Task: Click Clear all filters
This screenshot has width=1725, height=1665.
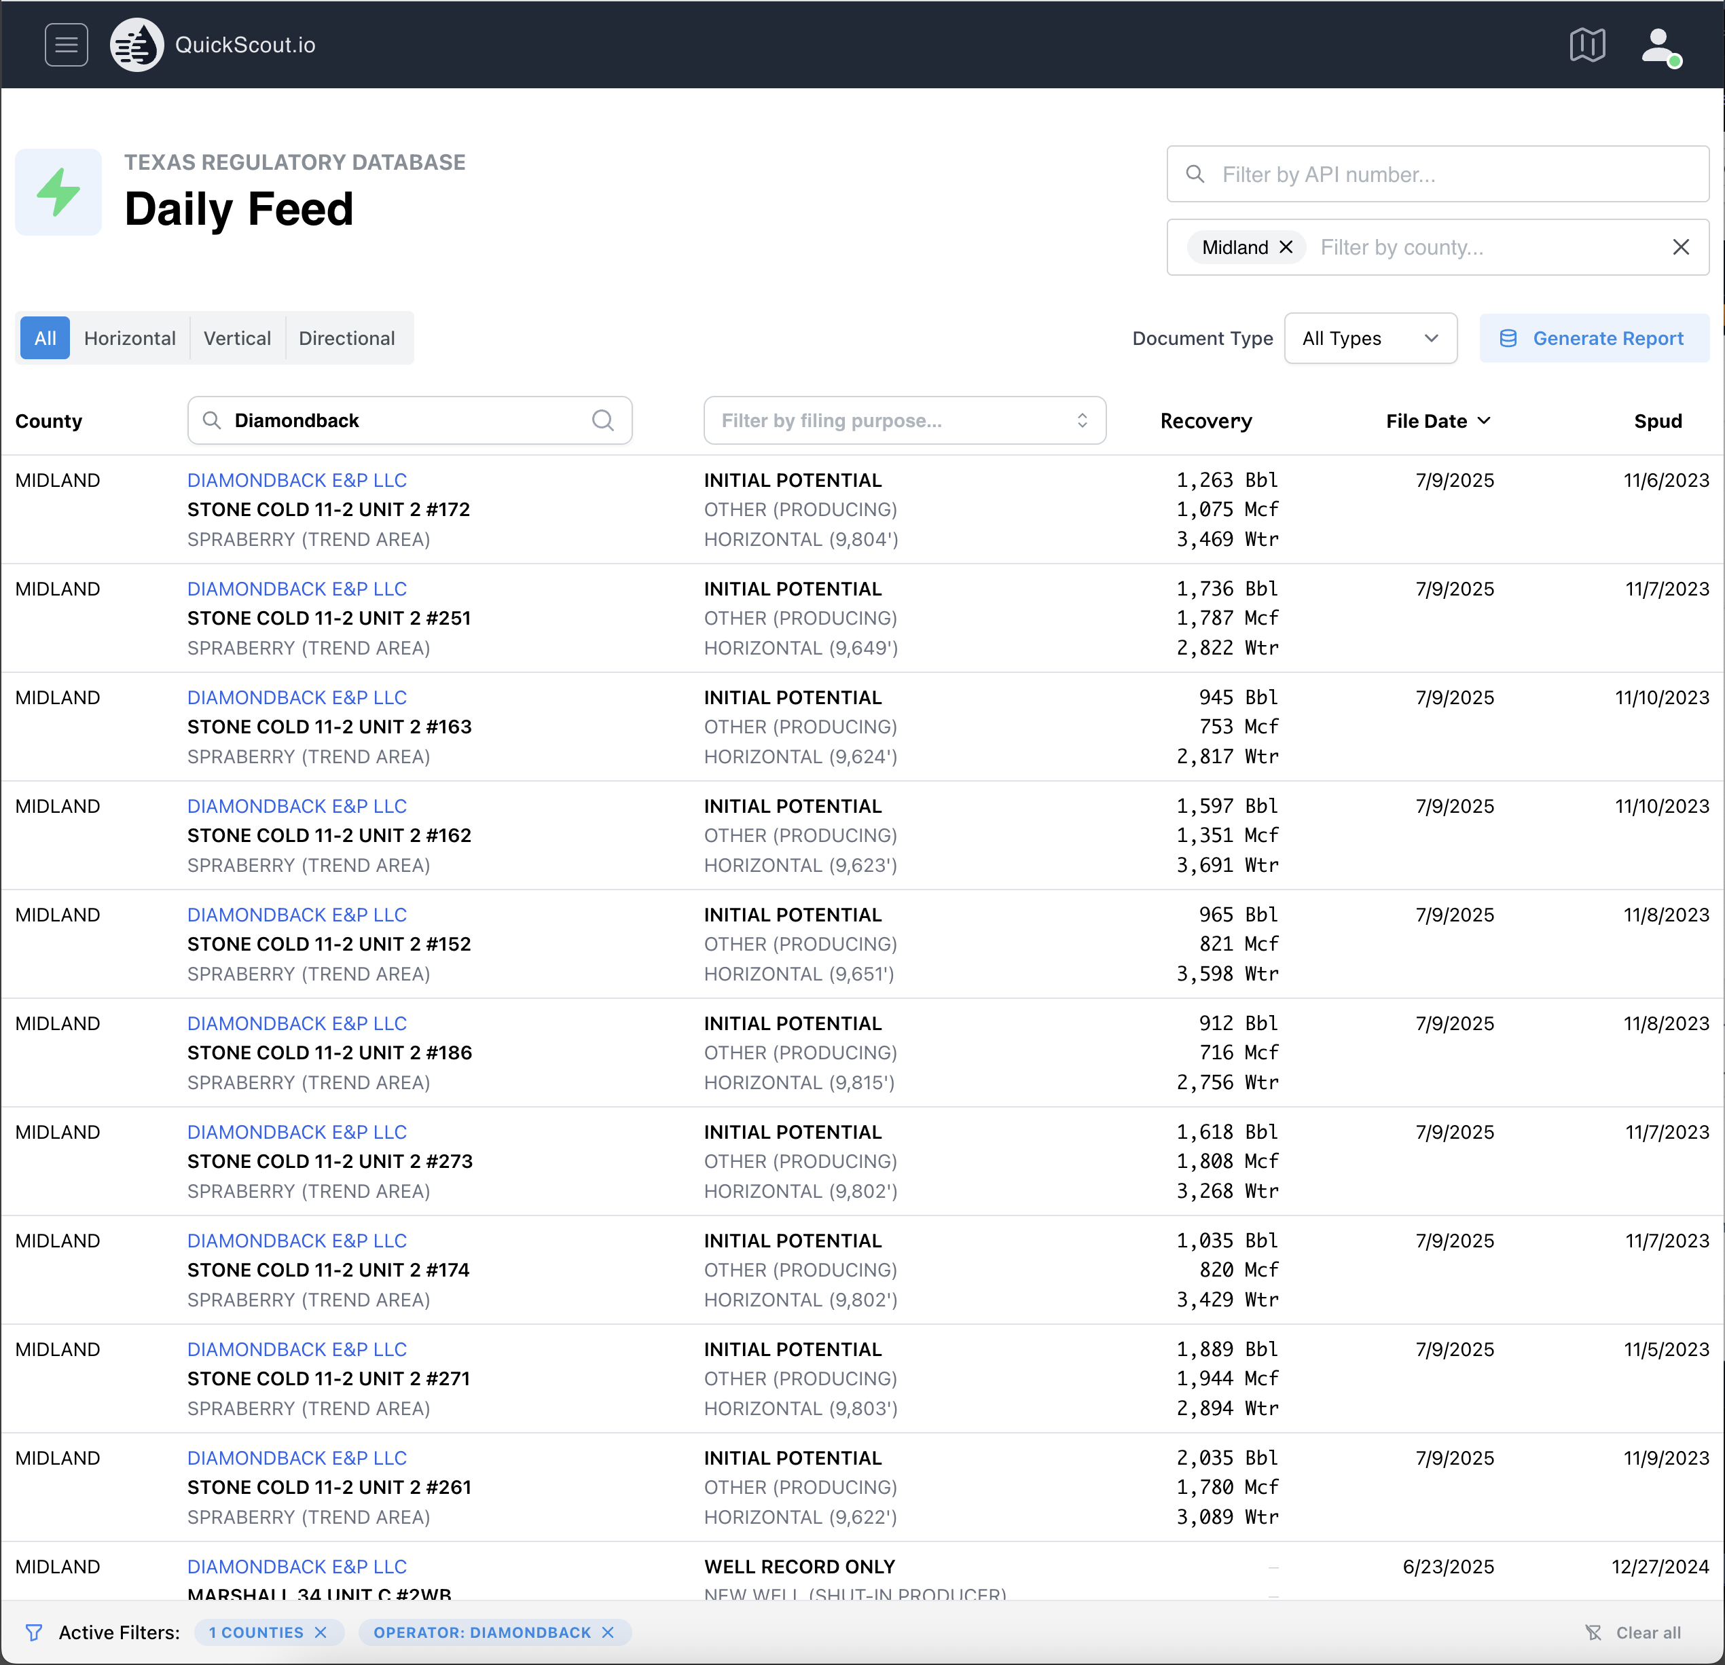Action: (1633, 1632)
